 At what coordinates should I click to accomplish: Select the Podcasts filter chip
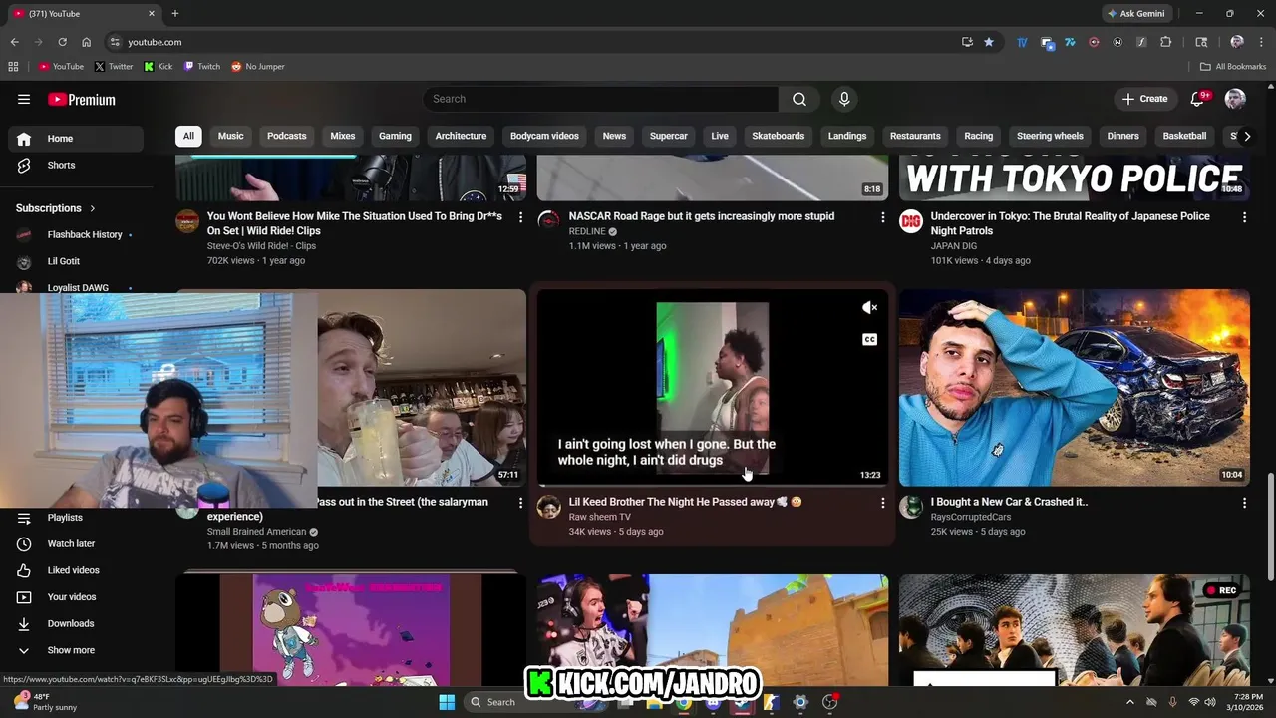[287, 136]
